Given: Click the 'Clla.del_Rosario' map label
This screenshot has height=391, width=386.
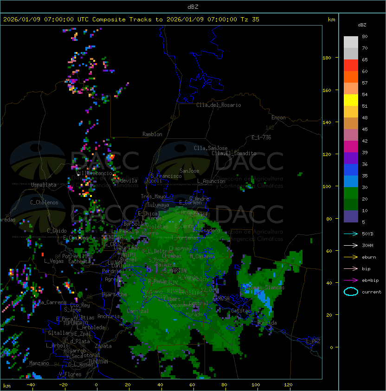Looking at the screenshot, I should (219, 105).
